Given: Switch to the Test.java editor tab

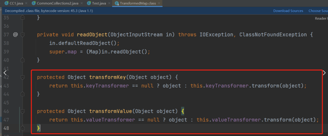Looking at the screenshot, I should [x=99, y=3].
